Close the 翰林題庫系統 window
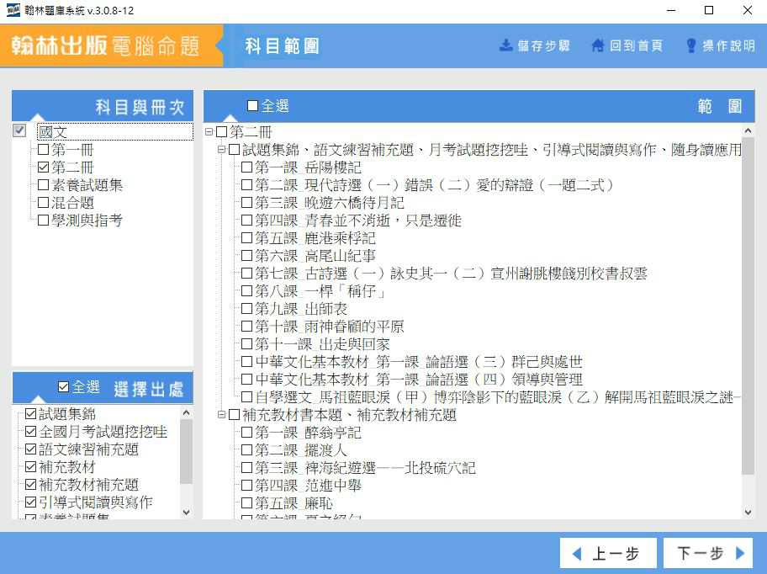This screenshot has width=767, height=574. click(x=747, y=10)
